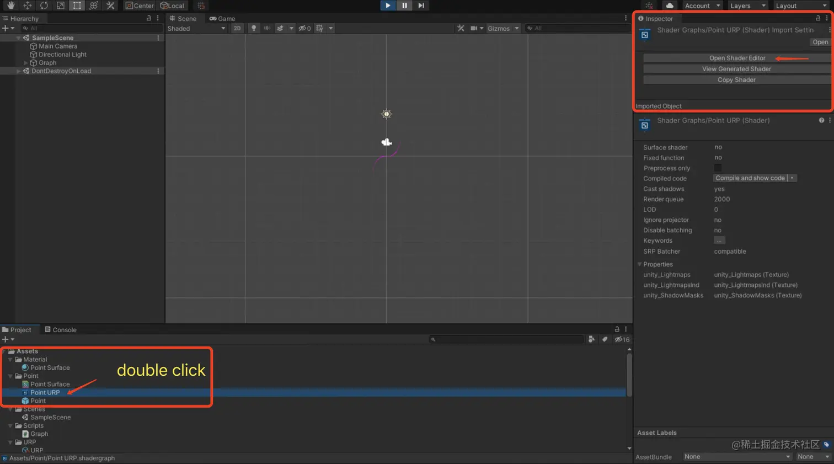Toggle Scene audio with the speaker icon
Image resolution: width=834 pixels, height=464 pixels.
pyautogui.click(x=267, y=28)
